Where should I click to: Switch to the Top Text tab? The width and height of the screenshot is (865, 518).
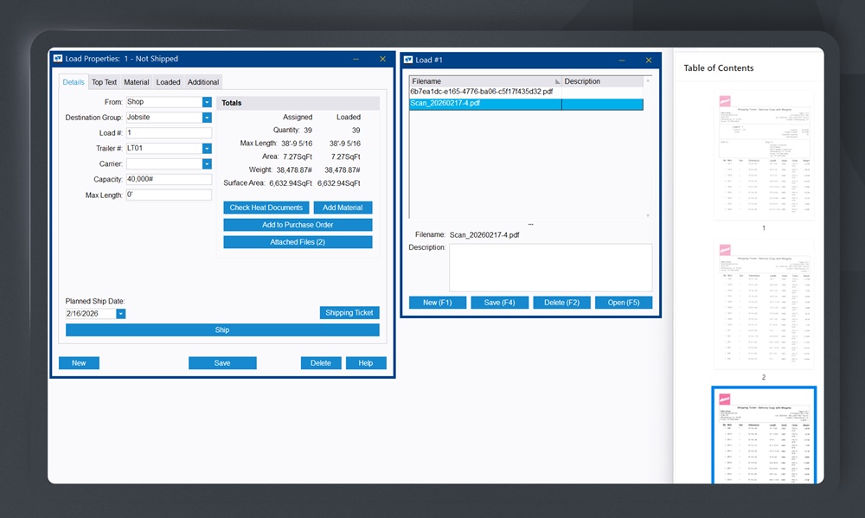coord(104,82)
